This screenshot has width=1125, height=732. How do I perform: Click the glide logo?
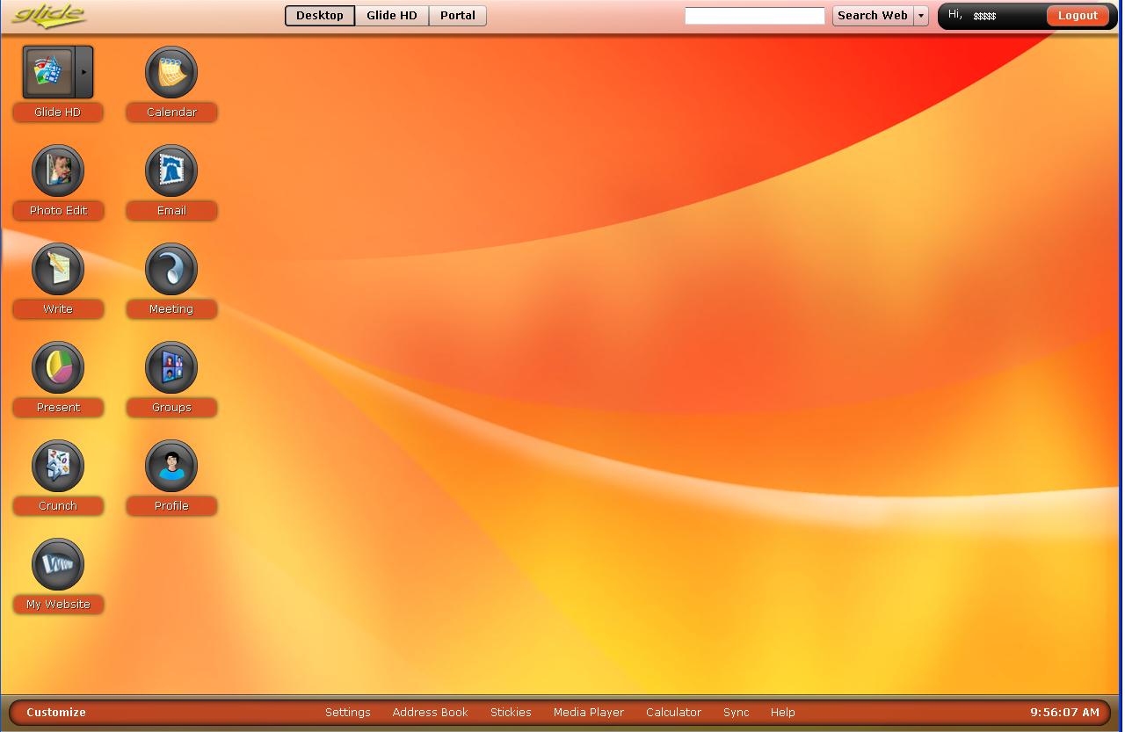click(x=48, y=16)
